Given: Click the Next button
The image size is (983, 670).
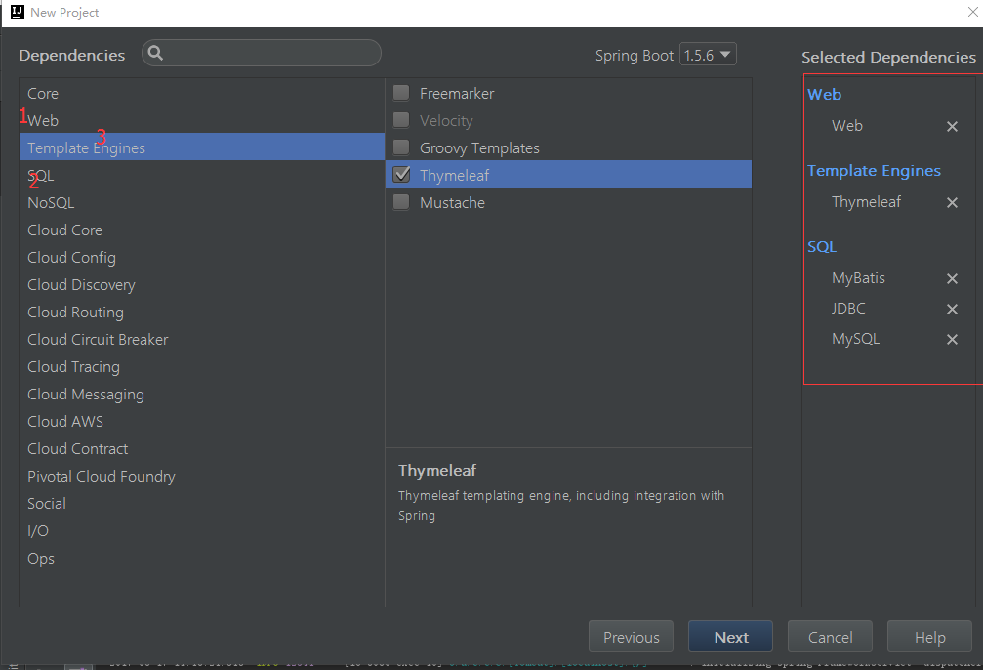Looking at the screenshot, I should click(x=730, y=637).
